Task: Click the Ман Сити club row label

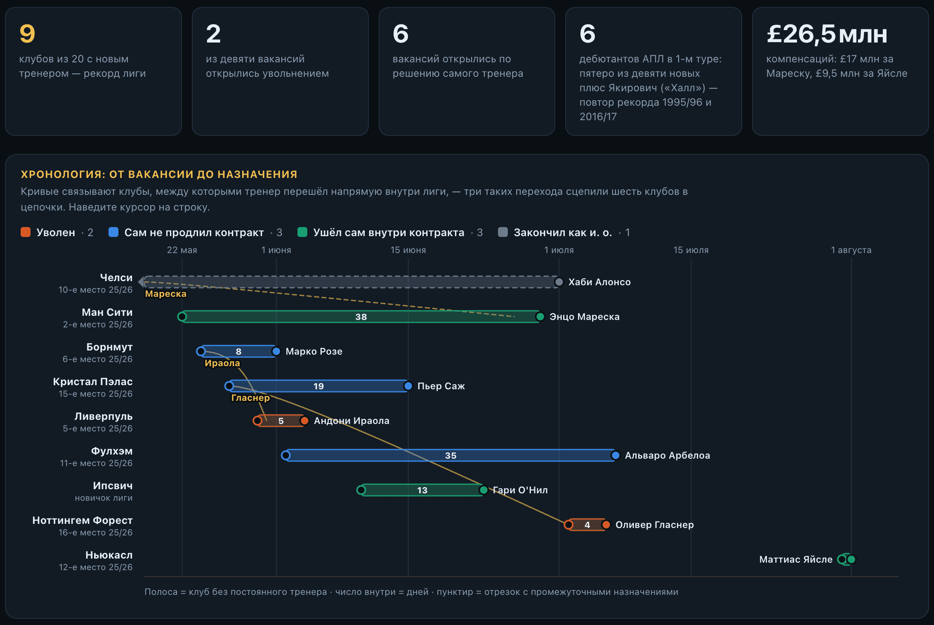Action: point(107,312)
